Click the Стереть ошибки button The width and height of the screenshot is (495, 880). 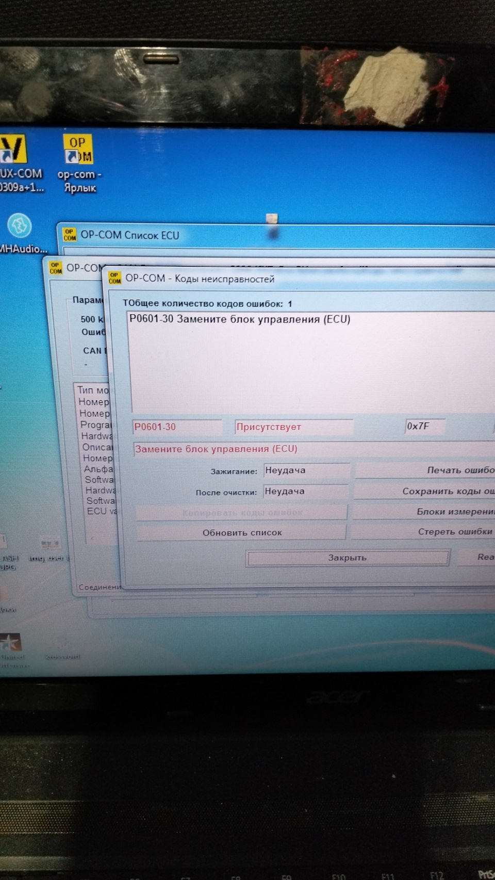click(423, 531)
